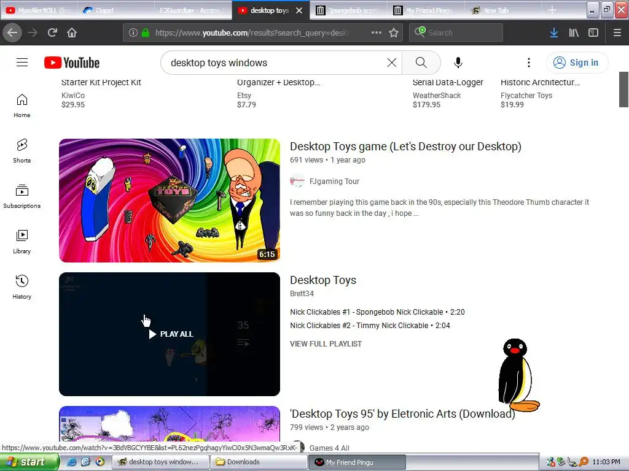Toggle the sidebar view icon in toolbar
The width and height of the screenshot is (629, 471).
tap(593, 33)
